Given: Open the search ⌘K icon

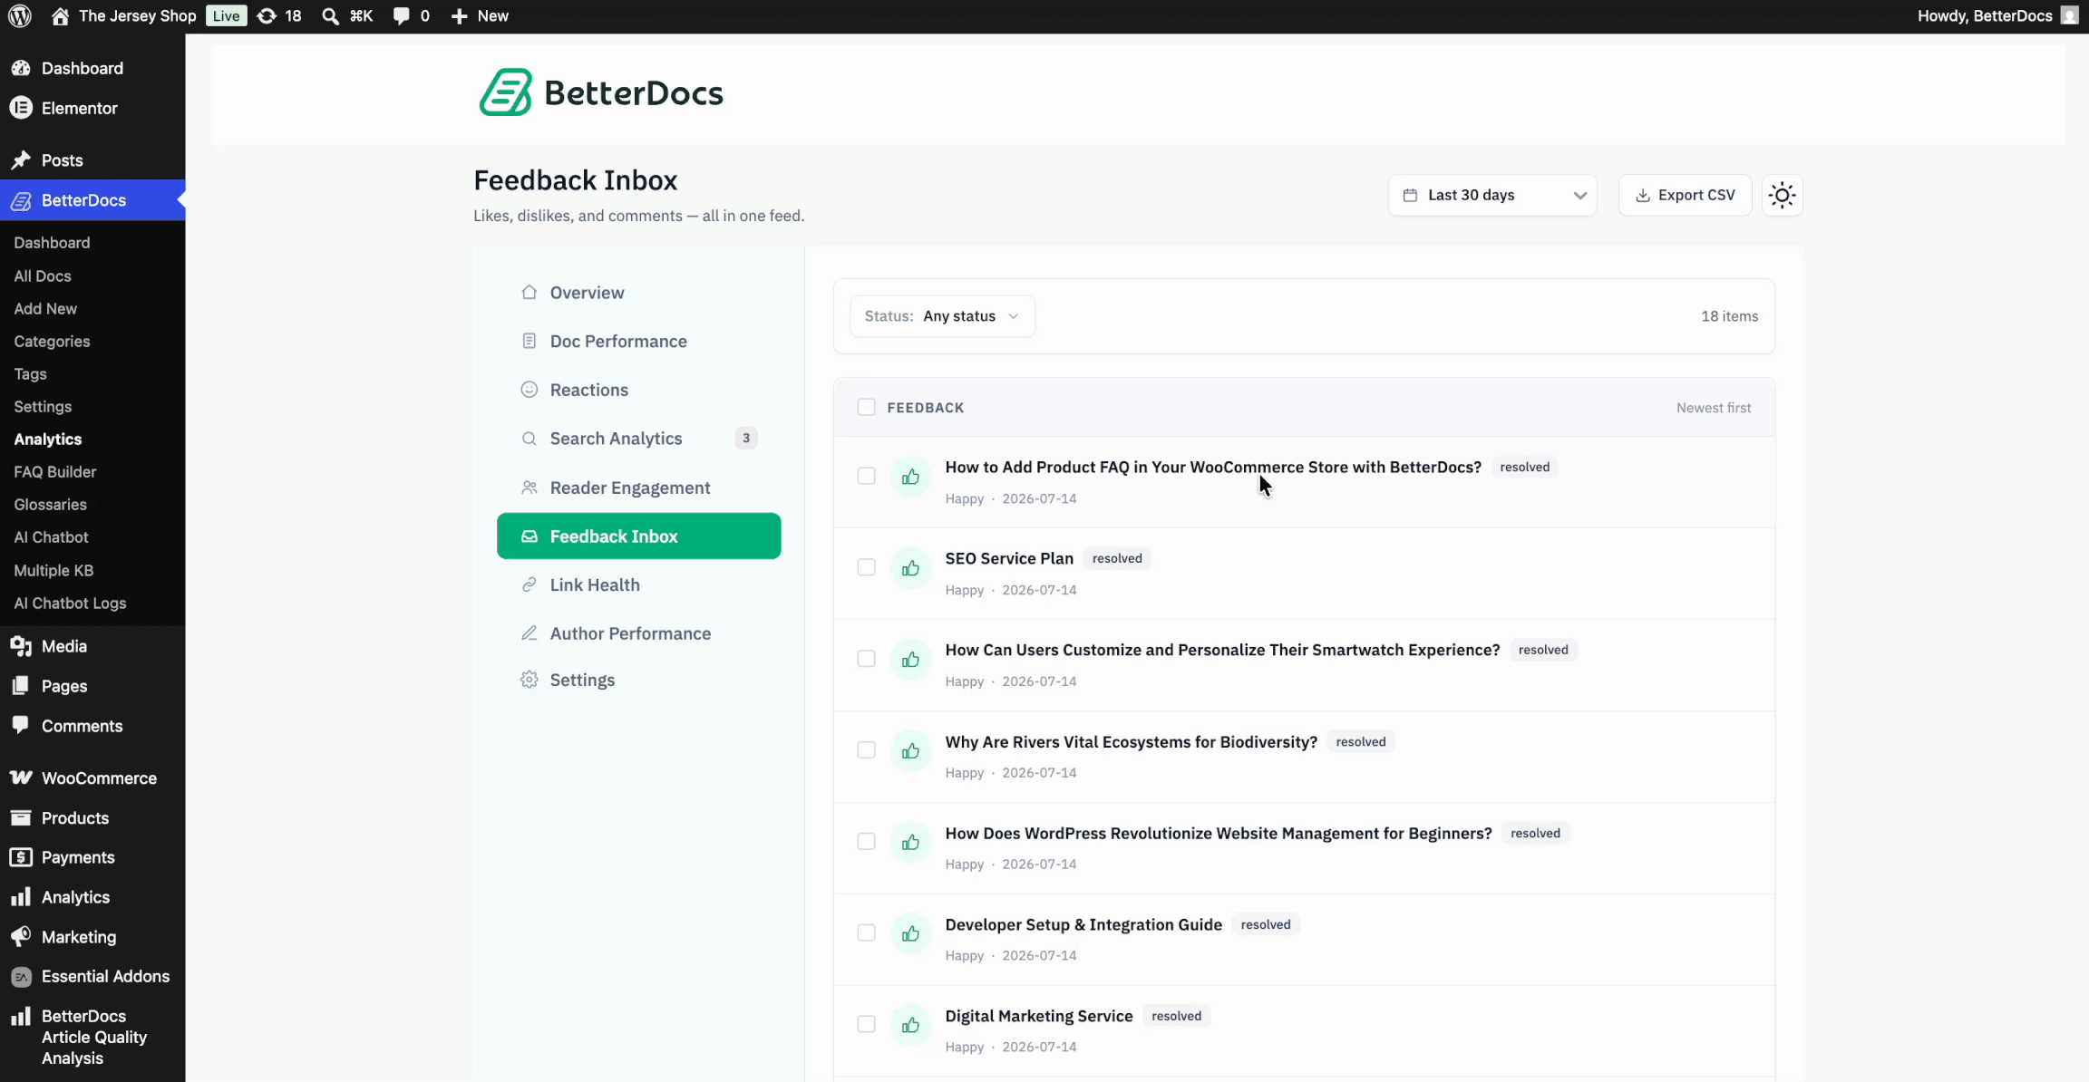Looking at the screenshot, I should click(x=331, y=16).
